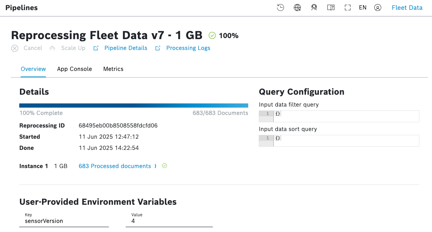This screenshot has width=432, height=232.
Task: Click the globe icon in the header
Action: [x=297, y=8]
